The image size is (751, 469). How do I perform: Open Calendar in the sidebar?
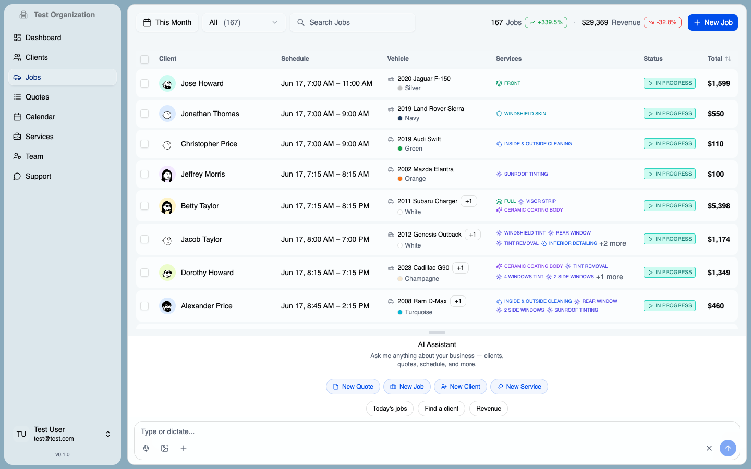pyautogui.click(x=63, y=117)
